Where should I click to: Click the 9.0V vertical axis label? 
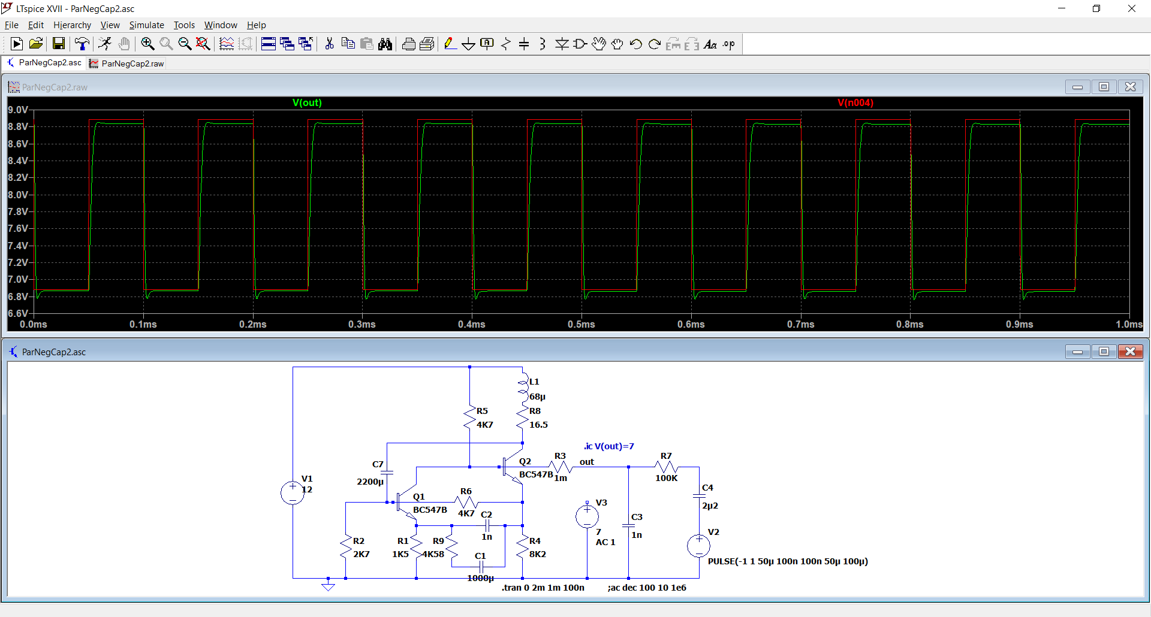pos(18,110)
